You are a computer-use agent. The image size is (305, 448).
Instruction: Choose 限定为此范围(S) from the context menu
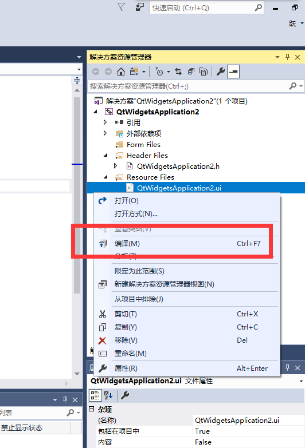187,271
